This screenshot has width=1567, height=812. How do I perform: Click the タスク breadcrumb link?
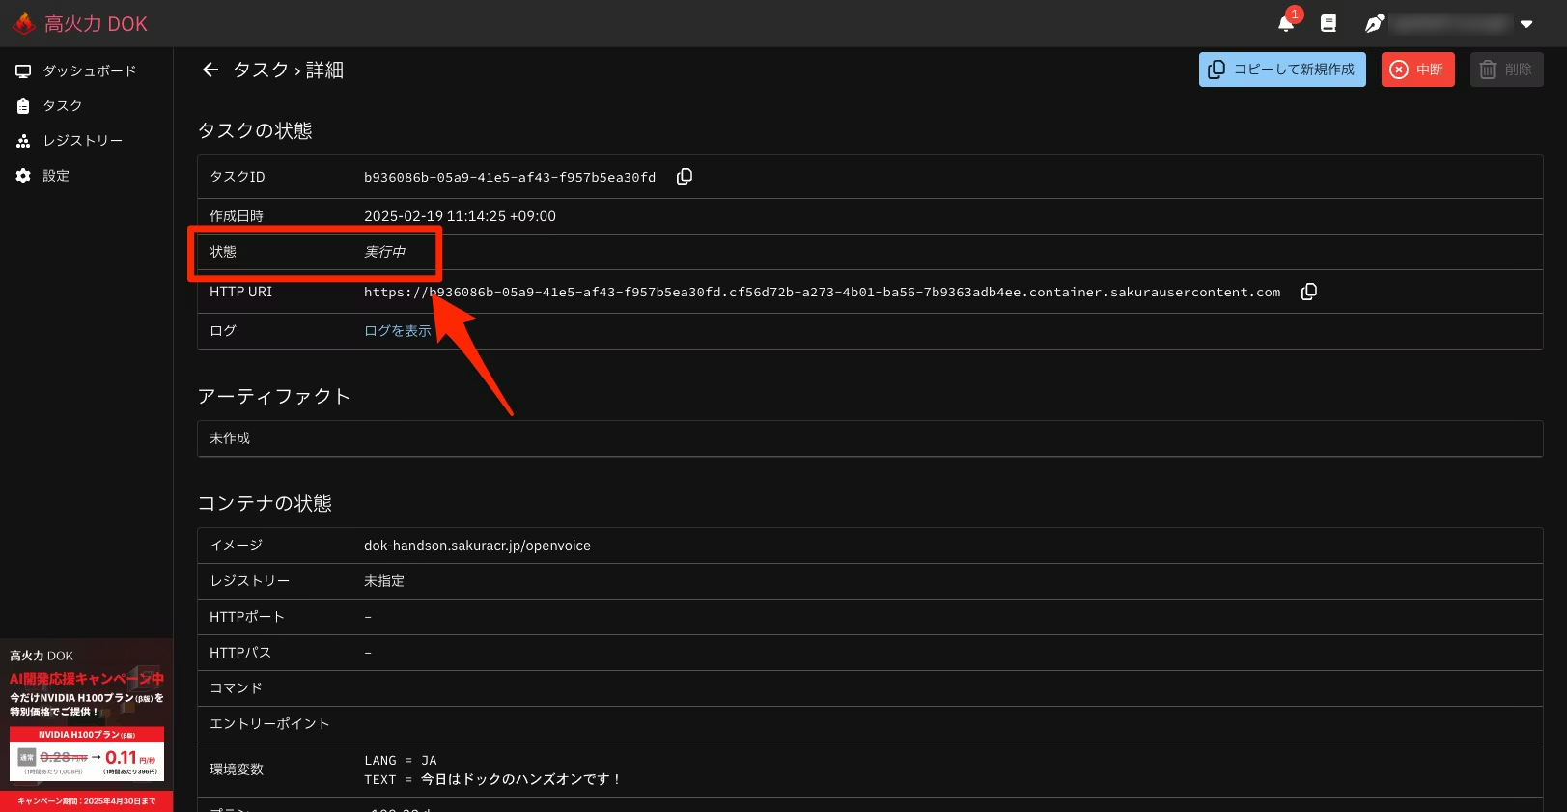coord(261,70)
